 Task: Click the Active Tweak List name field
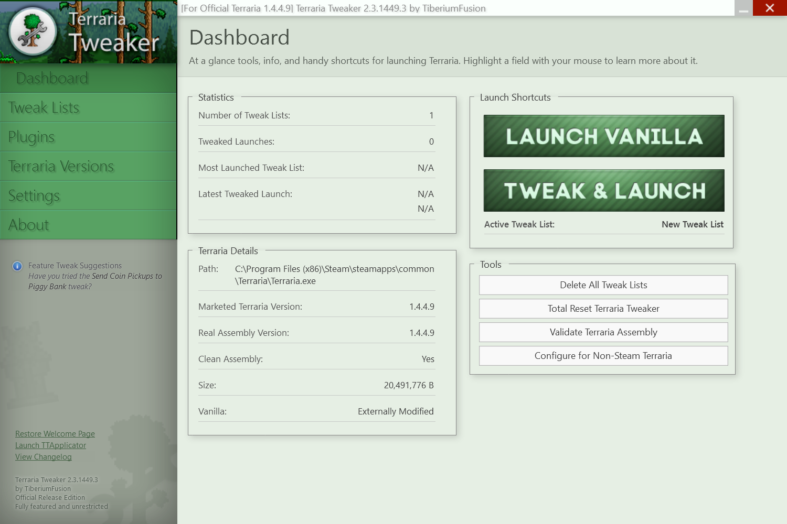[692, 224]
